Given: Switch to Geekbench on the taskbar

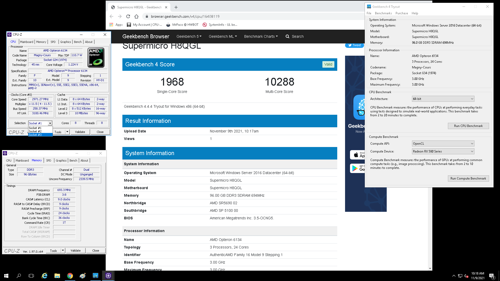Looking at the screenshot, I should [x=96, y=276].
